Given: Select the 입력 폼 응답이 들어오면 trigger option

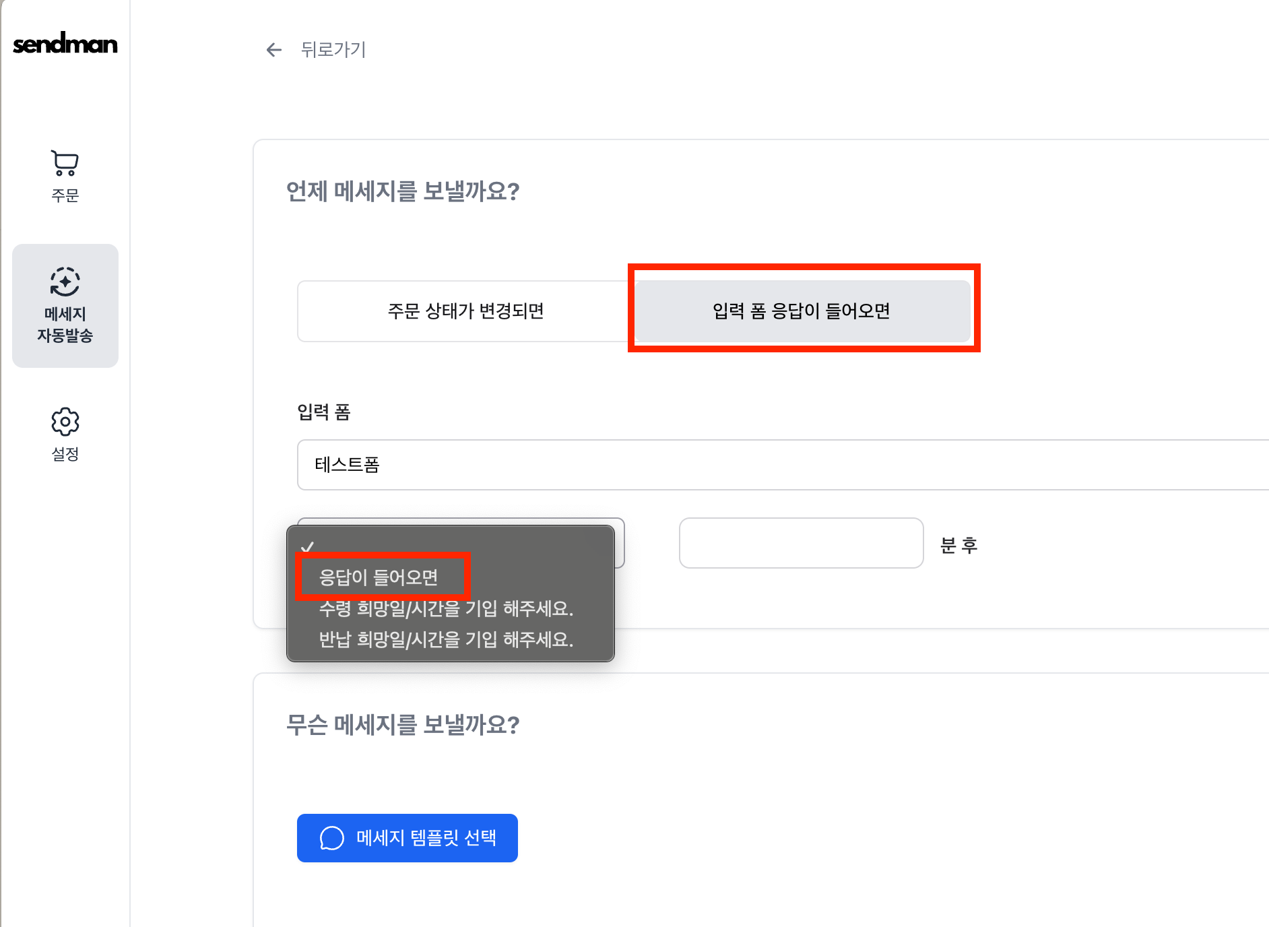Looking at the screenshot, I should click(802, 311).
